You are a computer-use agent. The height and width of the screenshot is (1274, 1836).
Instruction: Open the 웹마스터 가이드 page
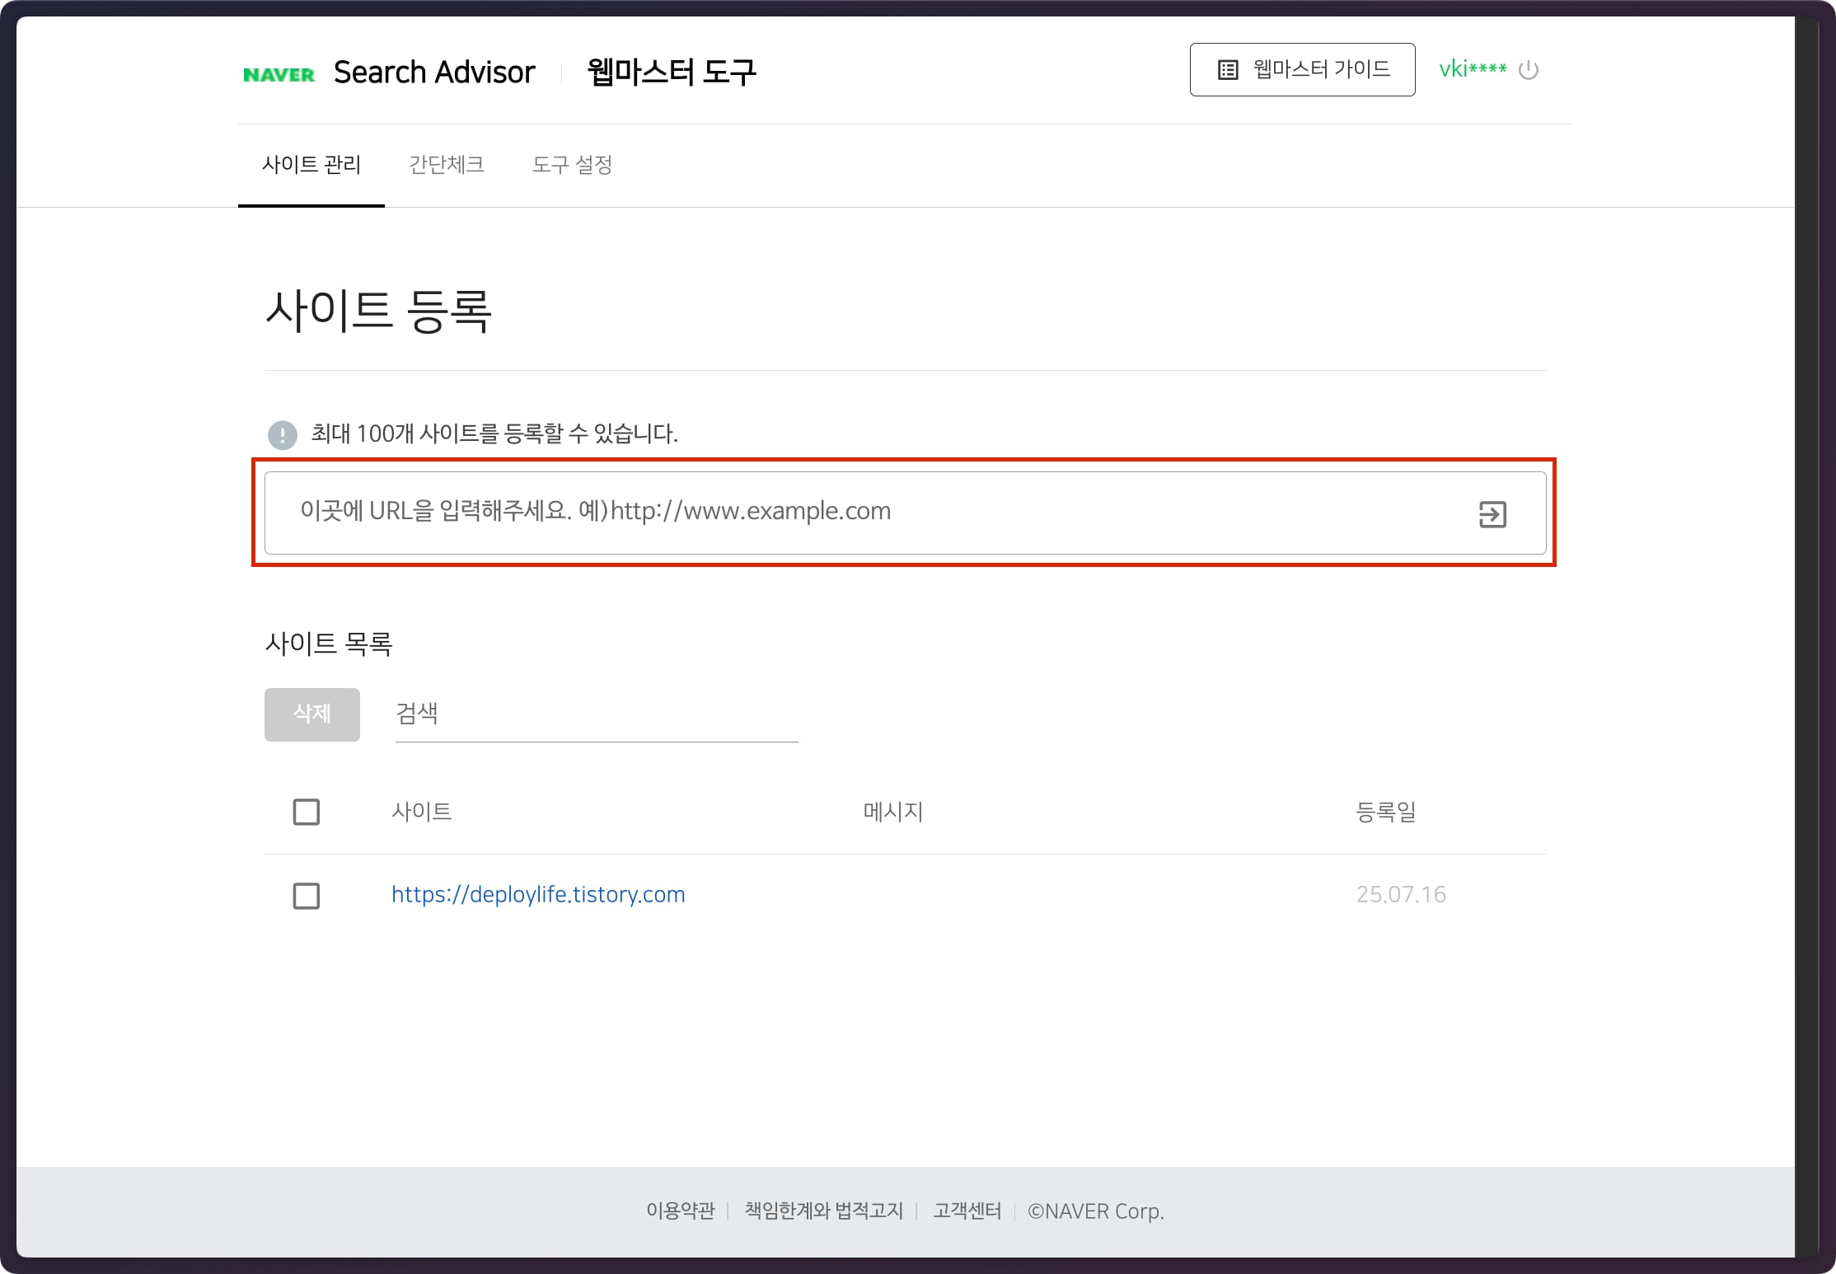[x=1302, y=69]
